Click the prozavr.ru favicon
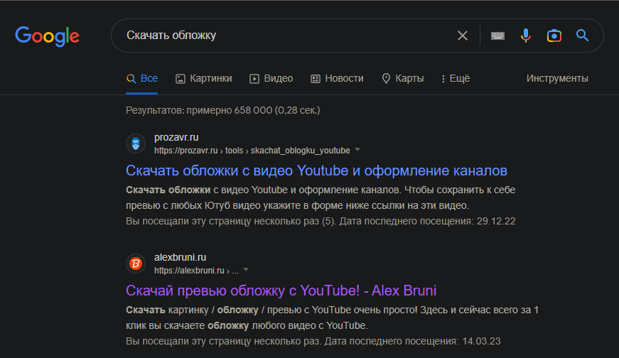This screenshot has width=619, height=358. 136,143
